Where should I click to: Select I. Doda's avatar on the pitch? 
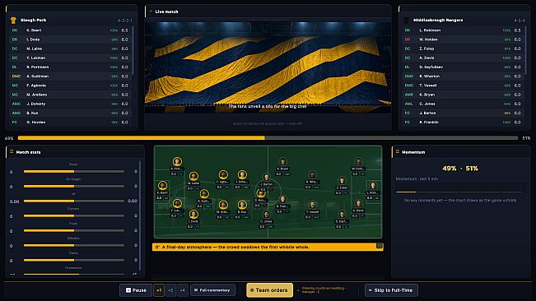click(193, 215)
